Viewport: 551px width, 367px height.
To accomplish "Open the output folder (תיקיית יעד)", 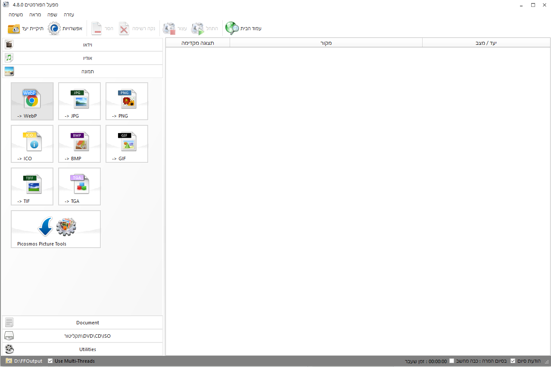I will tap(26, 28).
